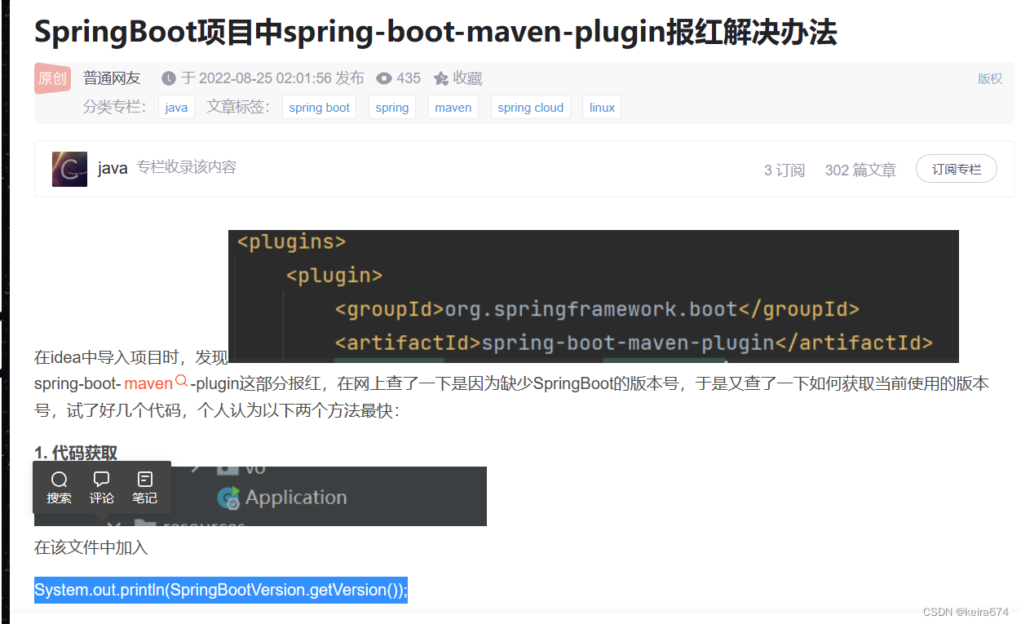Select the maven article tag
The height and width of the screenshot is (624, 1021).
453,108
